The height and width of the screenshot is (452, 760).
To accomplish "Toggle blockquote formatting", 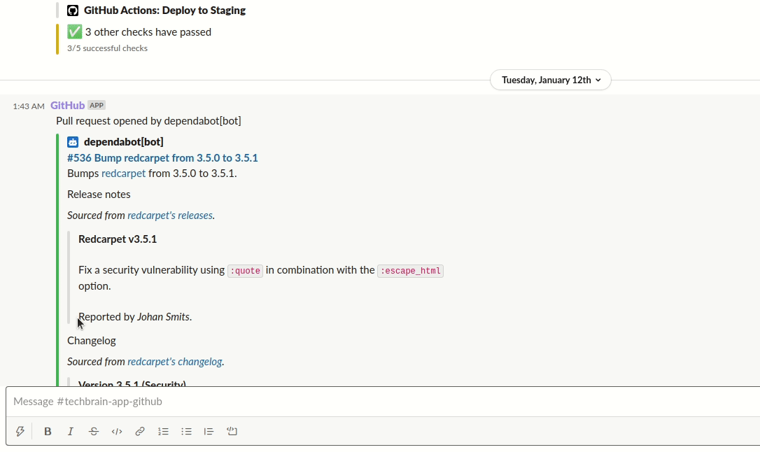I will point(209,432).
